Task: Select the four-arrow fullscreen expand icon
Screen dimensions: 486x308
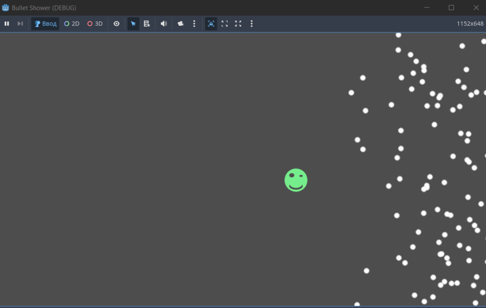Action: click(238, 24)
